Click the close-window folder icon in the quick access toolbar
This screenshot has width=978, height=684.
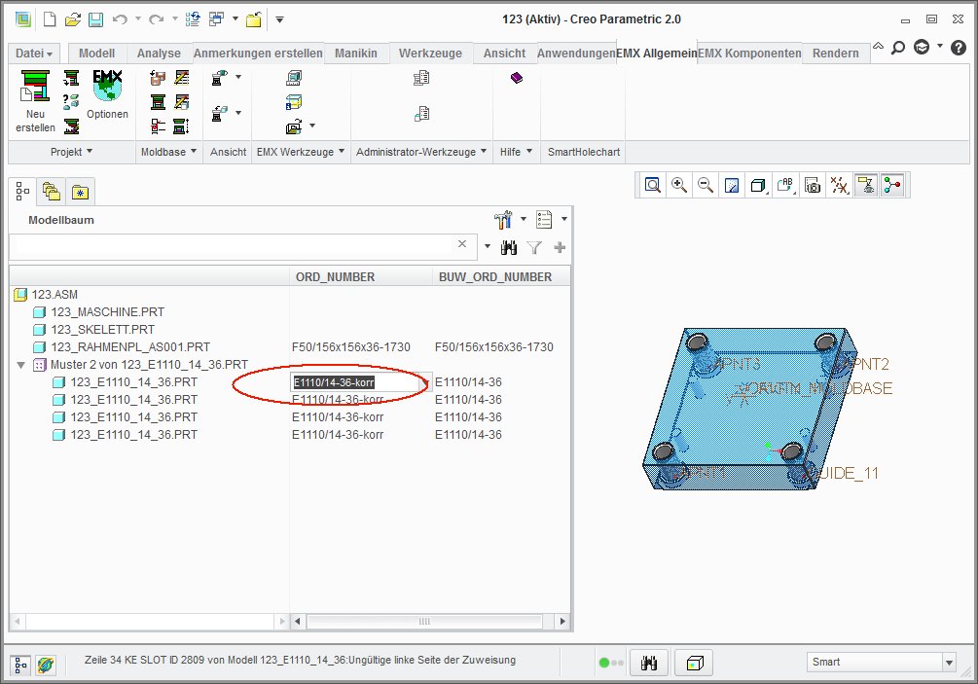(x=254, y=19)
